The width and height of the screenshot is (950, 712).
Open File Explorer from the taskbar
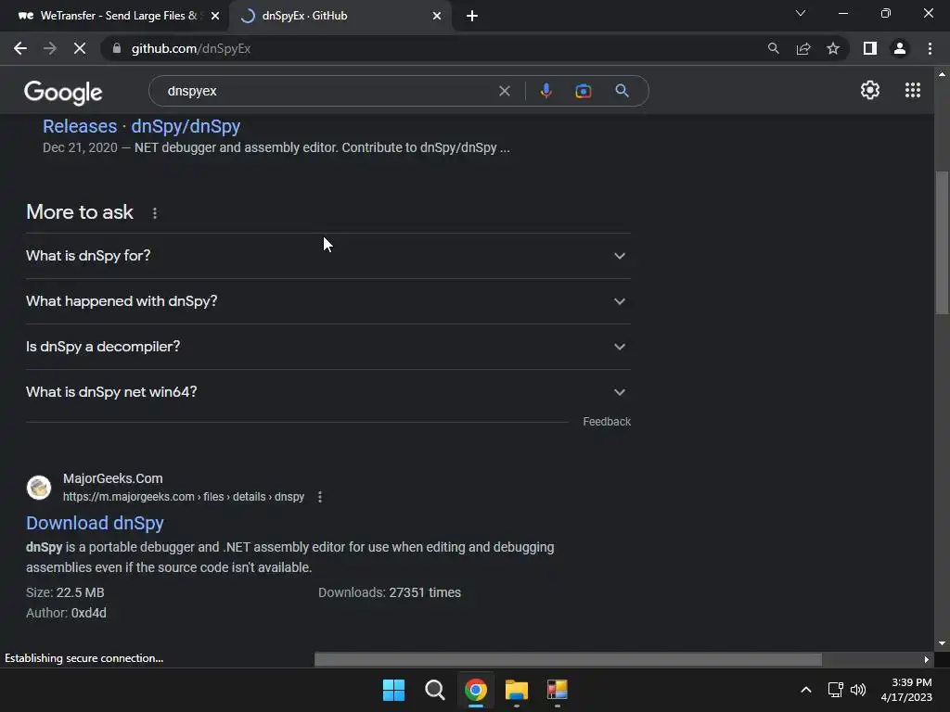click(516, 690)
